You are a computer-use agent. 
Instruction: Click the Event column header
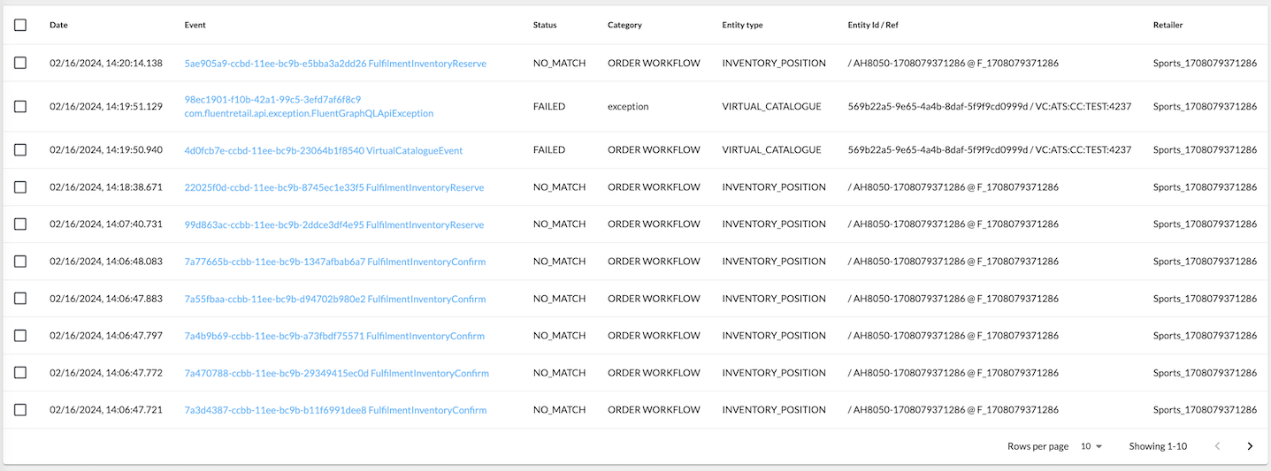click(x=195, y=25)
